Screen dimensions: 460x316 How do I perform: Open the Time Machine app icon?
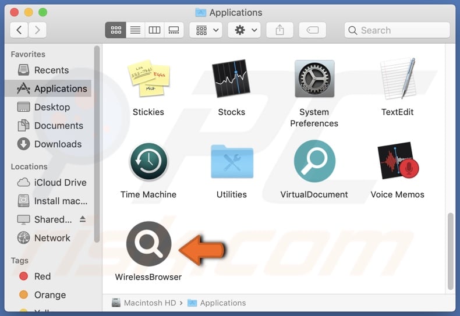[x=148, y=161]
